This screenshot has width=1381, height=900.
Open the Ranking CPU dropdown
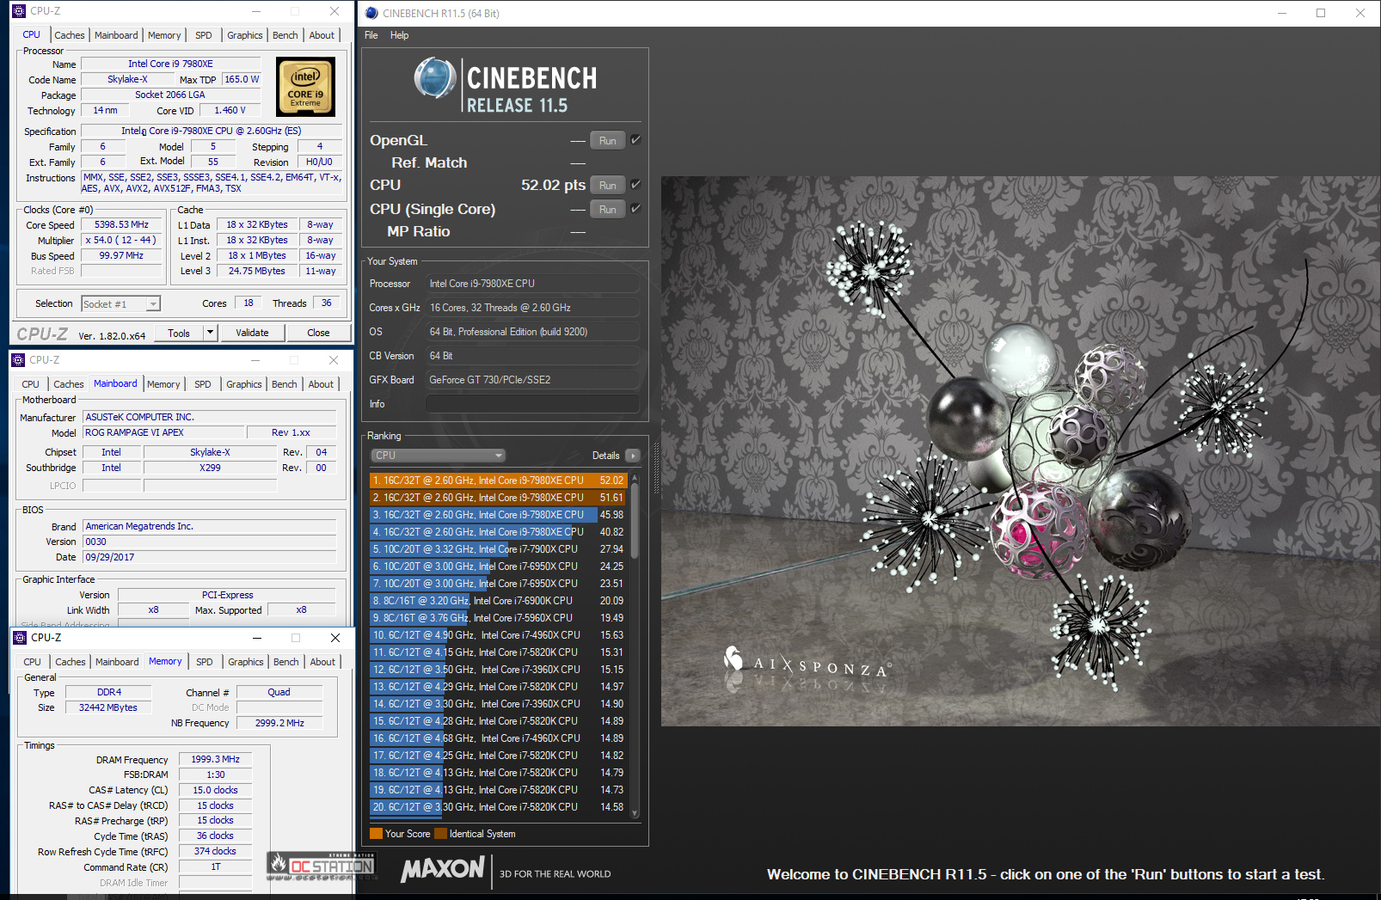tap(439, 456)
